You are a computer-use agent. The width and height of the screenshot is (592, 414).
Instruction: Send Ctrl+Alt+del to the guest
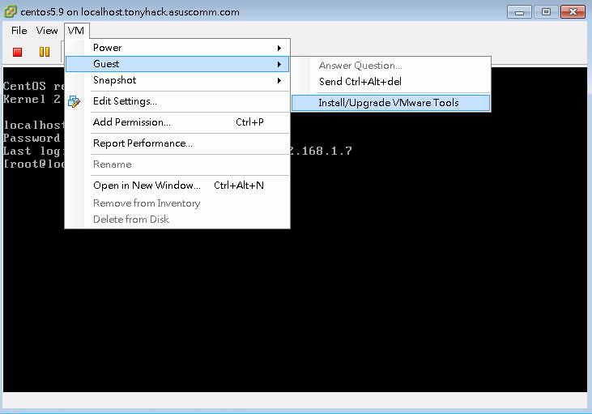point(391,82)
